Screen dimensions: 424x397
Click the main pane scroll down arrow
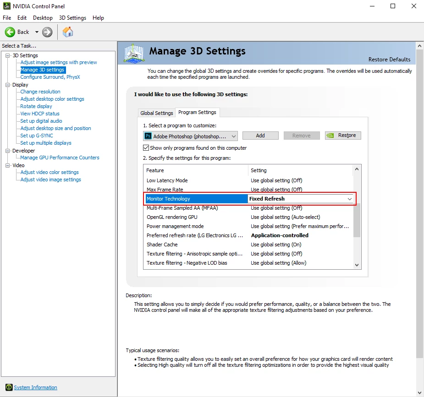(419, 393)
